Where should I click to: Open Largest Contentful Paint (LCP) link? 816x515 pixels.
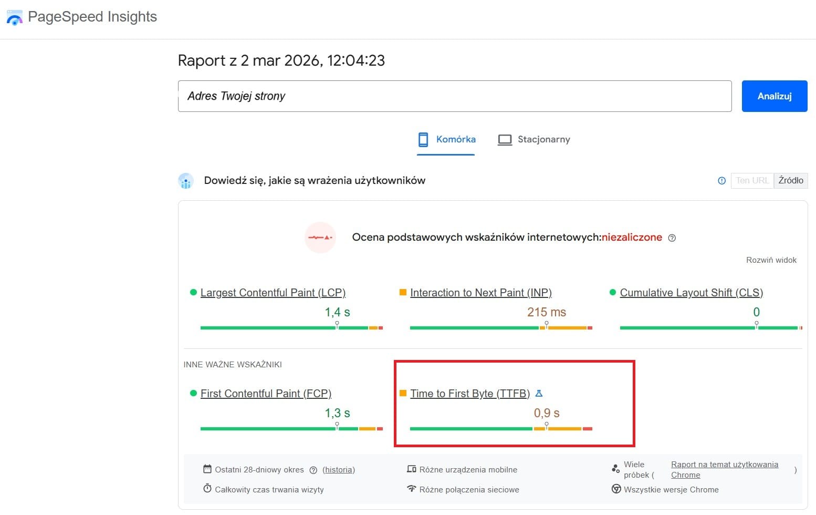[x=273, y=293]
